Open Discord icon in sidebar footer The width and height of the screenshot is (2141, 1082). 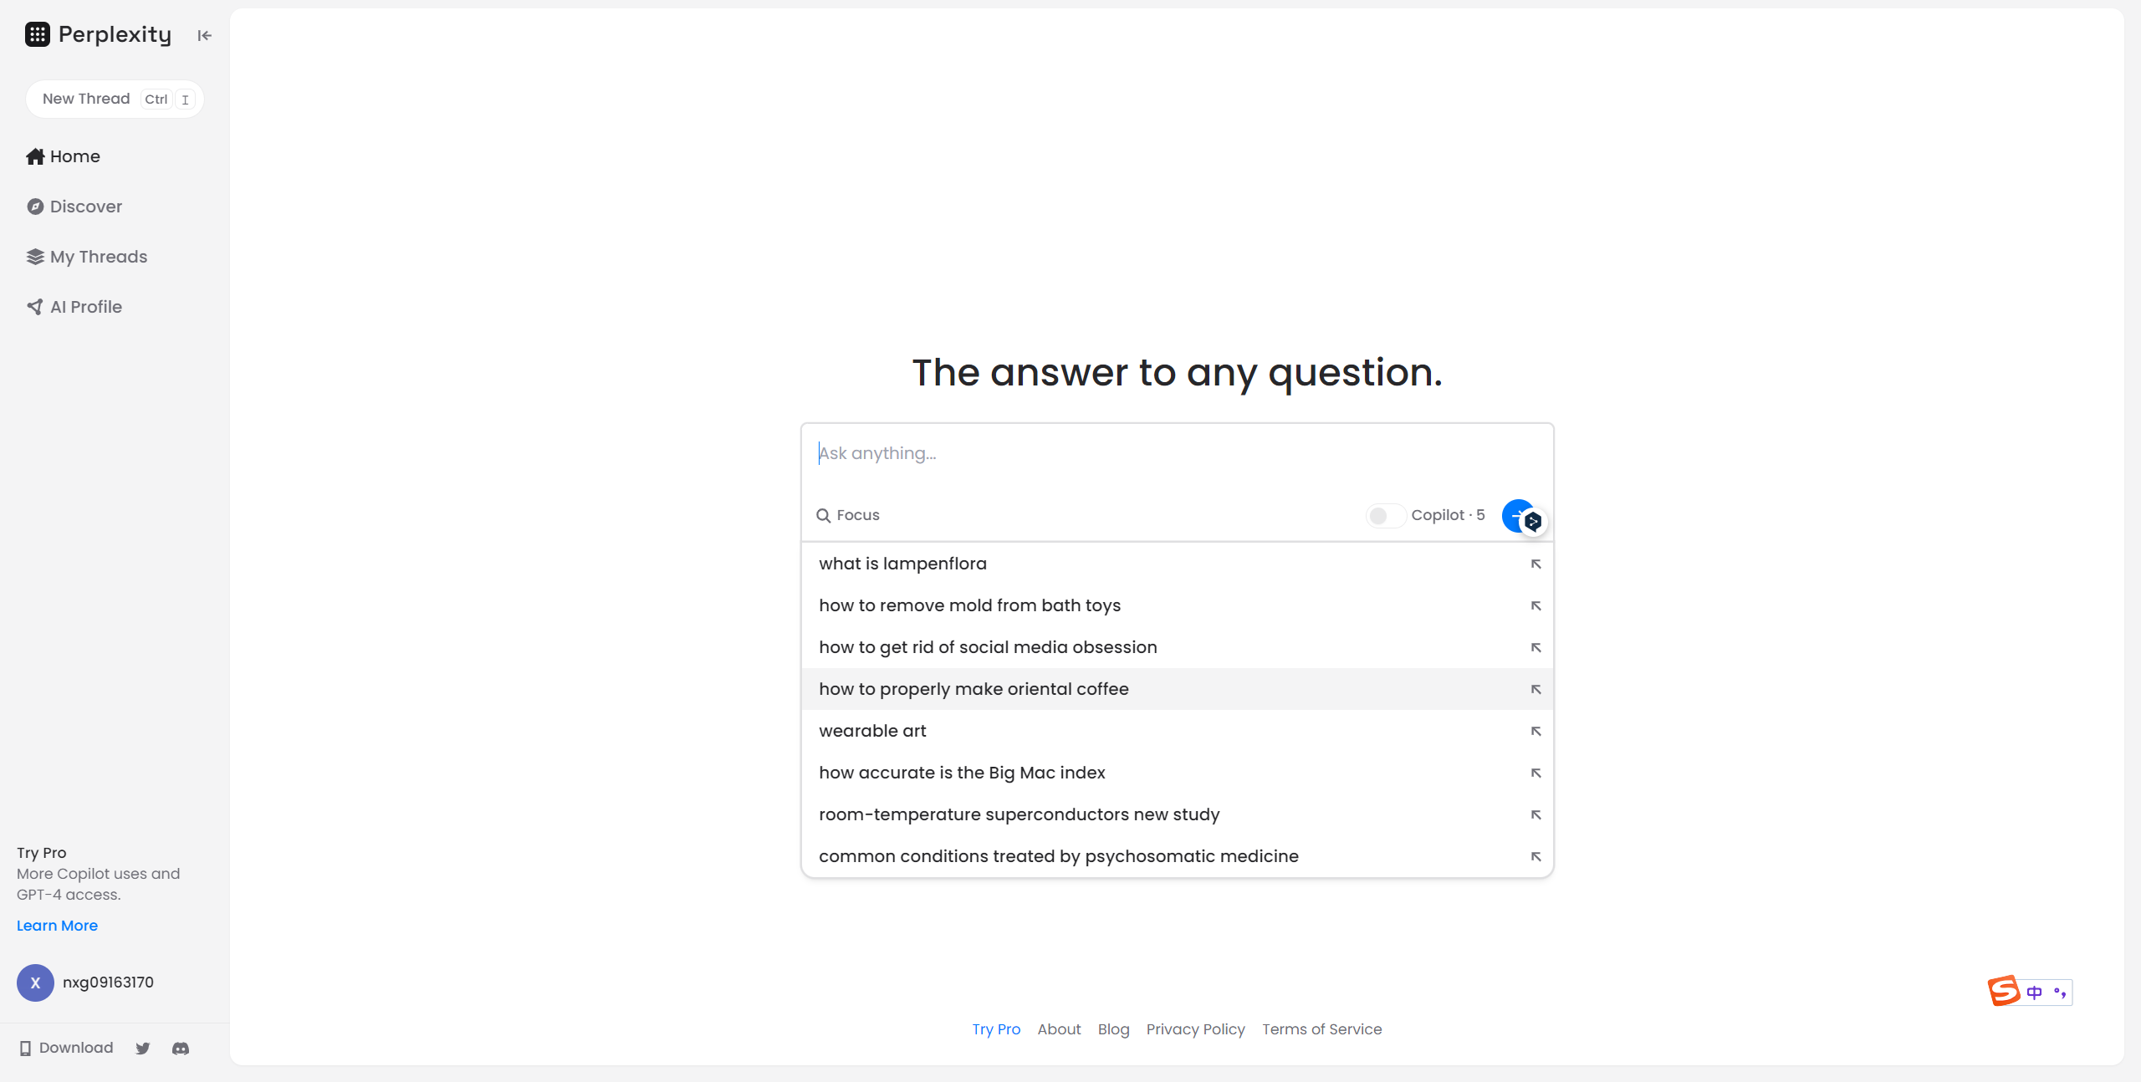(x=181, y=1048)
